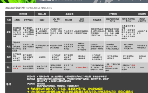Select the 概况 row label
The width and height of the screenshot is (148, 93).
coord(9,32)
